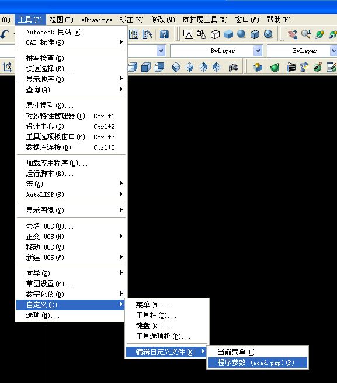Activate the 3D Pan hand icon

pos(293,34)
